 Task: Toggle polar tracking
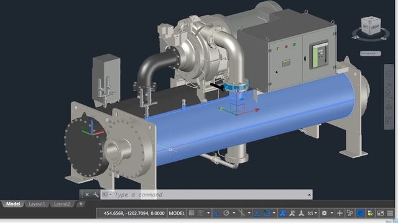tap(226, 213)
